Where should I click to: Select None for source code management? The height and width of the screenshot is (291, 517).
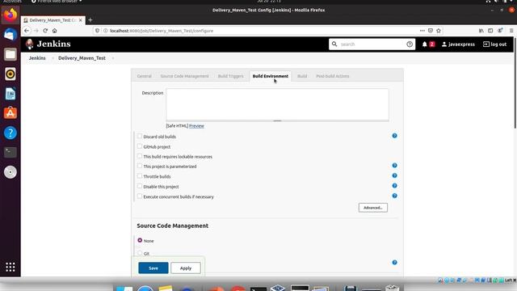click(140, 240)
